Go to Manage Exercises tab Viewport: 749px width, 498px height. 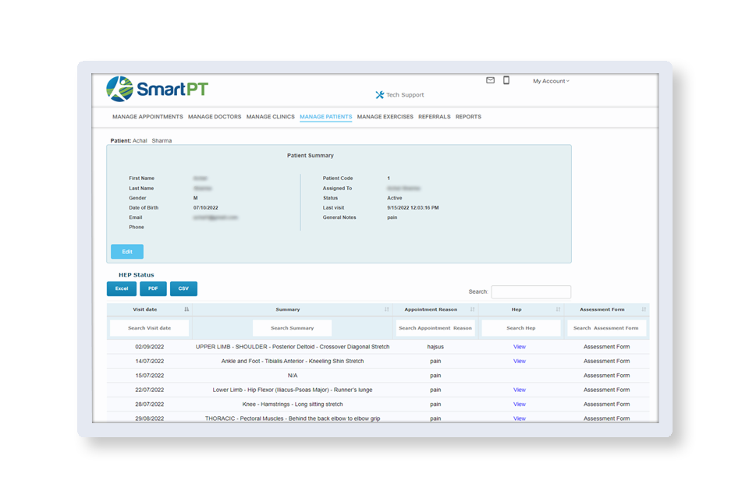click(x=385, y=117)
